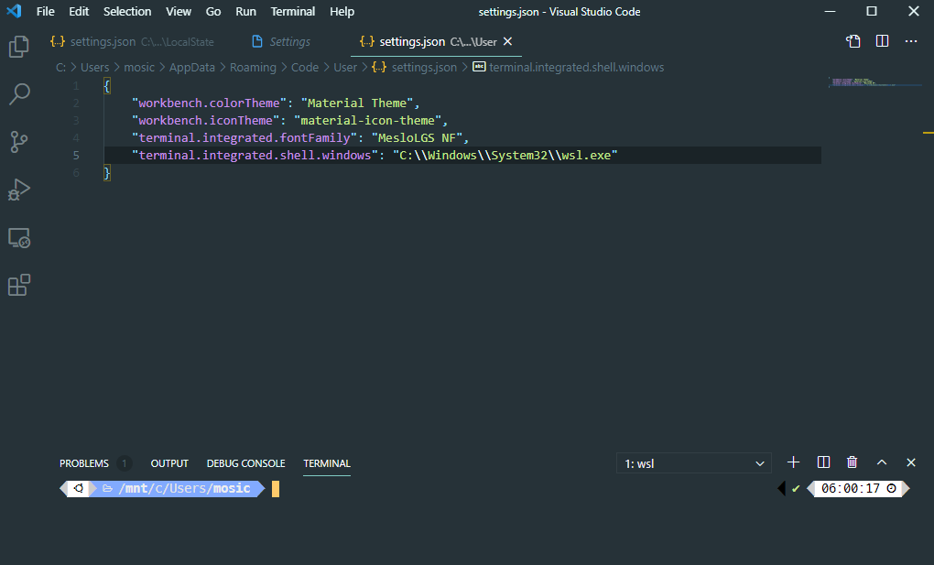Viewport: 934px width, 565px height.
Task: Click the Roaming breadcrumb segment
Action: [x=253, y=68]
